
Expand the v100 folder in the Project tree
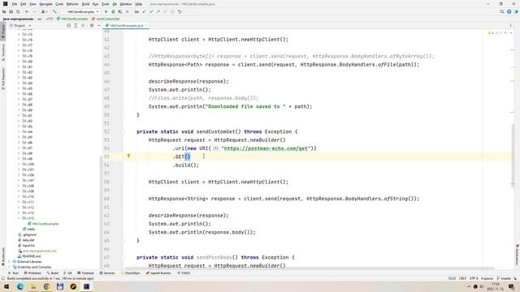19,164
